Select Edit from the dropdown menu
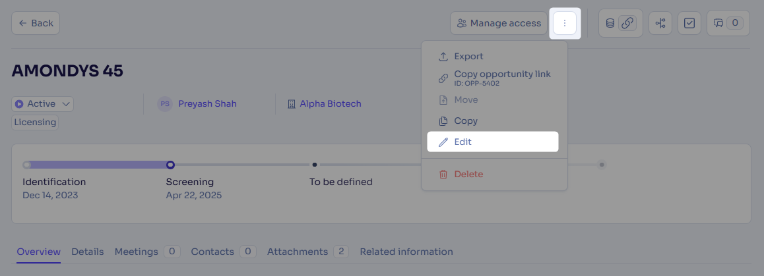This screenshot has height=276, width=764. (x=493, y=142)
